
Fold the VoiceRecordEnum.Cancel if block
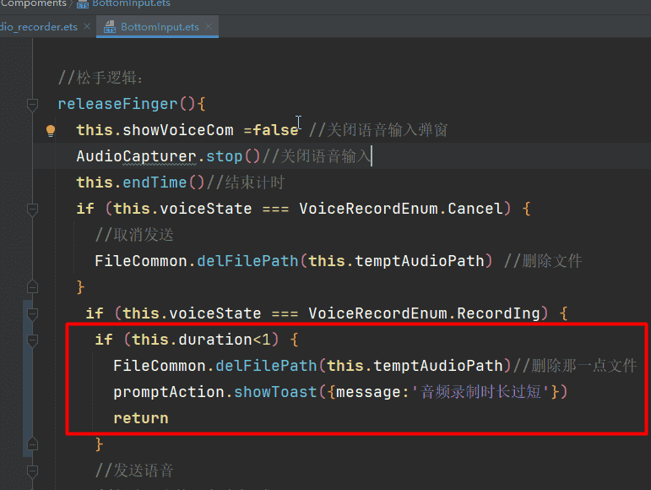pyautogui.click(x=32, y=209)
